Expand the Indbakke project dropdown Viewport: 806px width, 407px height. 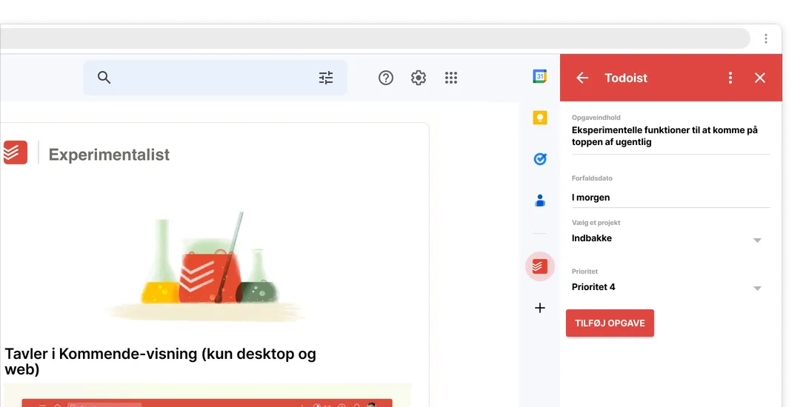[757, 240]
